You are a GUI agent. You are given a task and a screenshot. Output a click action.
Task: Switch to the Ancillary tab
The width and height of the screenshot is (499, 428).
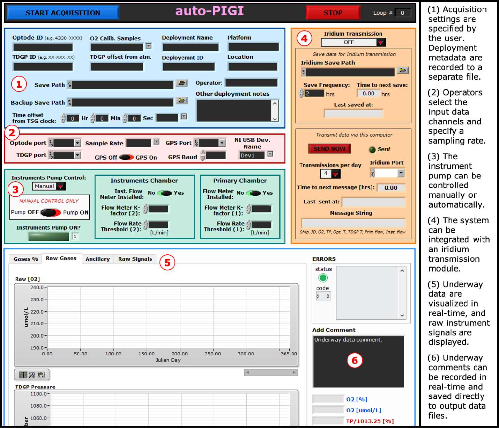pos(98,259)
